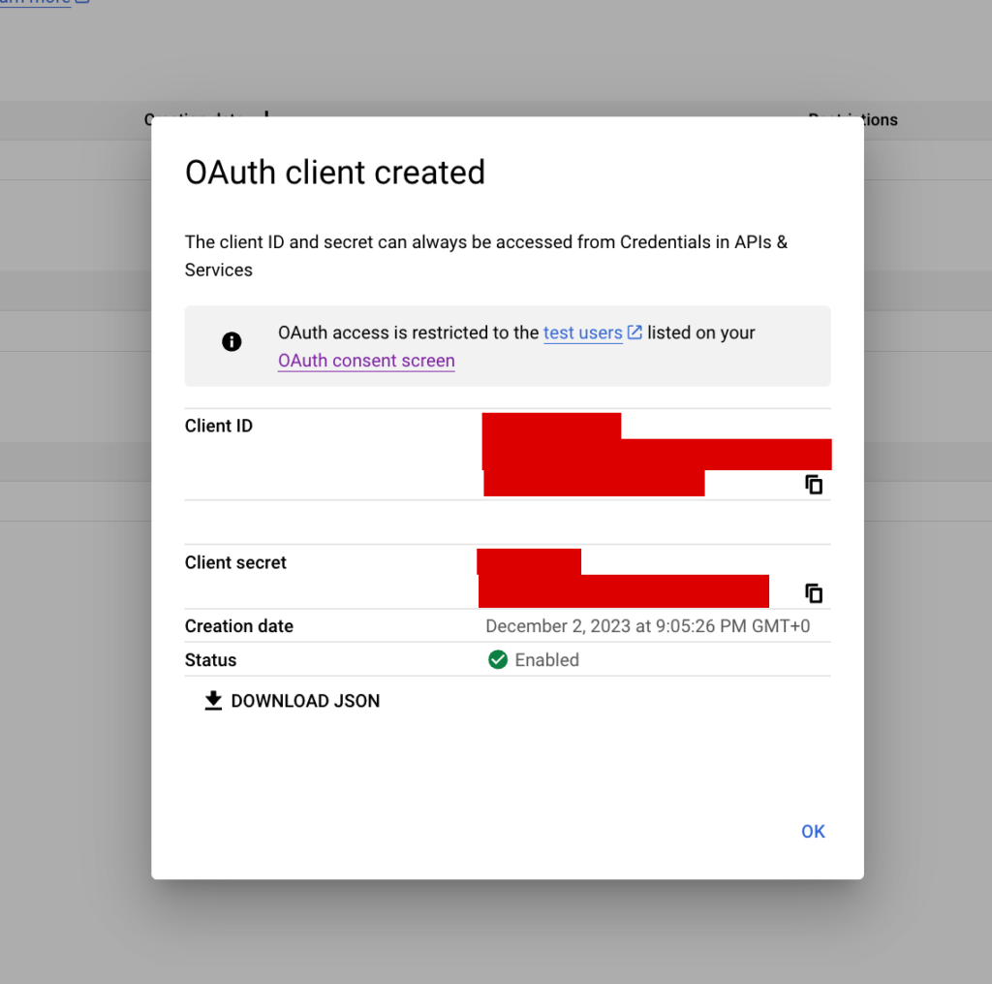Download the credentials as JSON
The height and width of the screenshot is (984, 992).
coord(293,701)
